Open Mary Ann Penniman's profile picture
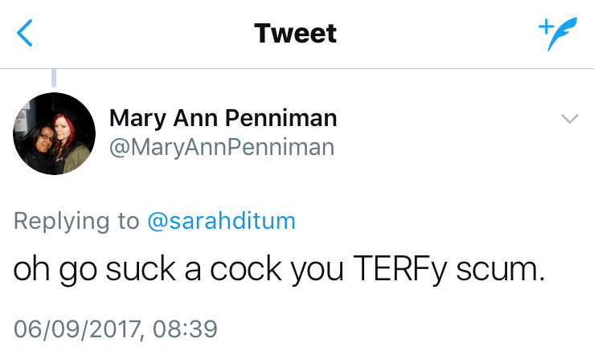The image size is (594, 363). click(x=54, y=133)
